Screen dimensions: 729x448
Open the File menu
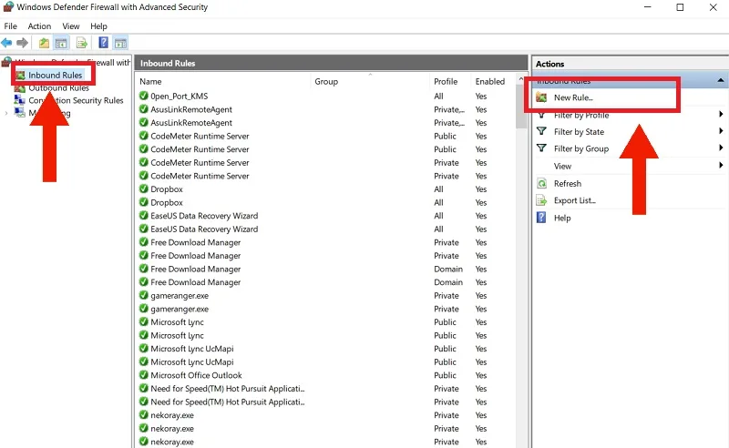click(x=10, y=26)
